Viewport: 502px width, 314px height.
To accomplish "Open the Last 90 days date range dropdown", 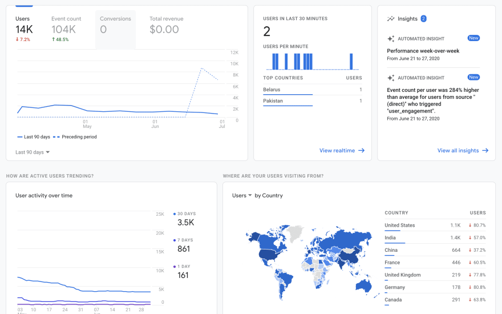I will tap(33, 152).
